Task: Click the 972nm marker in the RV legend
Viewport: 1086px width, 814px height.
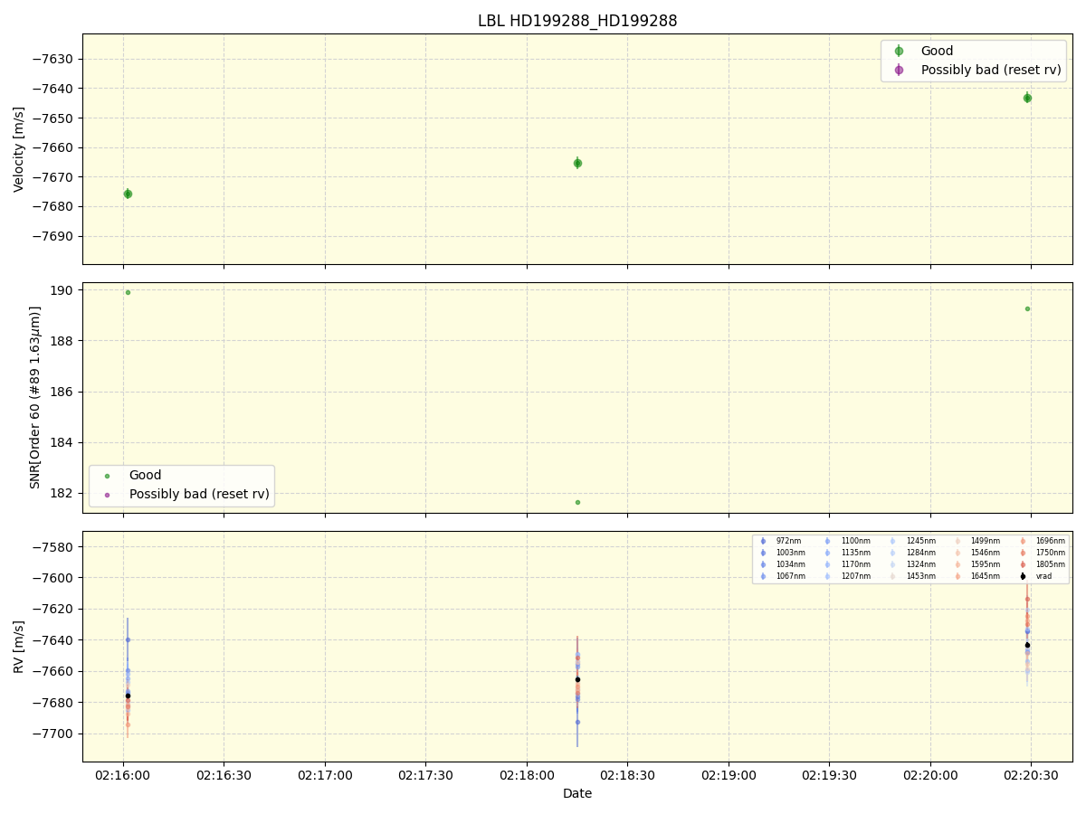Action: [763, 541]
